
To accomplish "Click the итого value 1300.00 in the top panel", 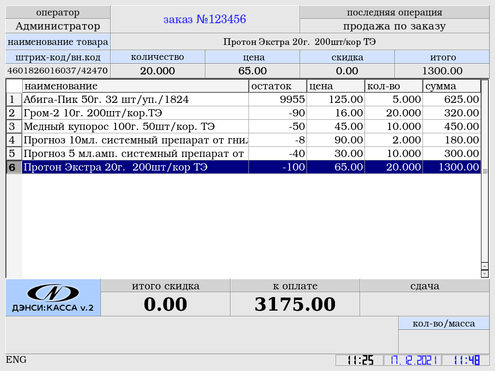I will [442, 71].
